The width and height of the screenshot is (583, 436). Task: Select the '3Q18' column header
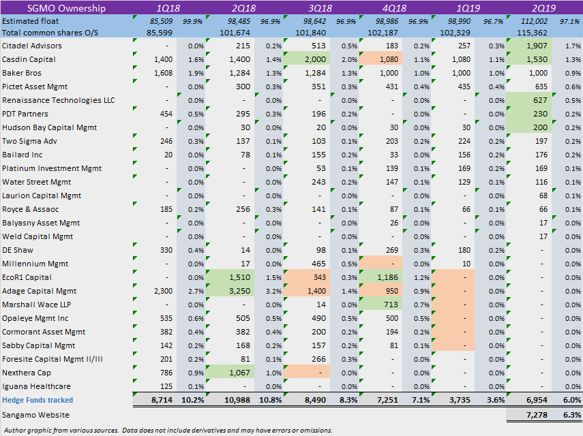pos(321,7)
